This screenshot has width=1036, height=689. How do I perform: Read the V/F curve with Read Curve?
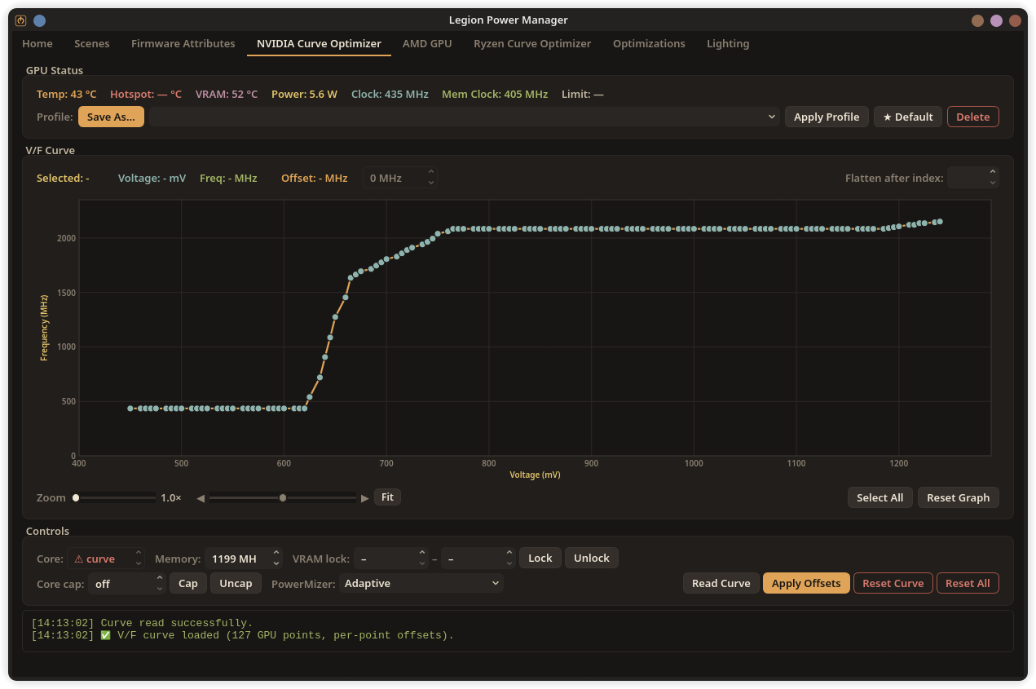tap(721, 584)
